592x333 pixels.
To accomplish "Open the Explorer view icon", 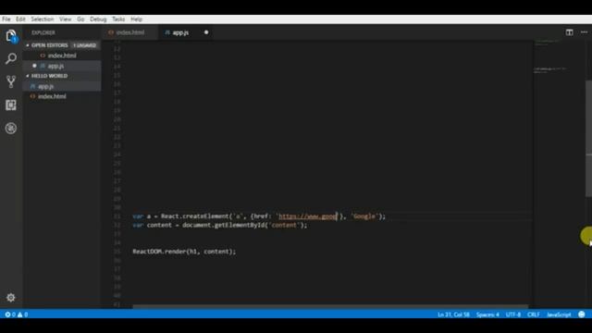I will tap(11, 36).
